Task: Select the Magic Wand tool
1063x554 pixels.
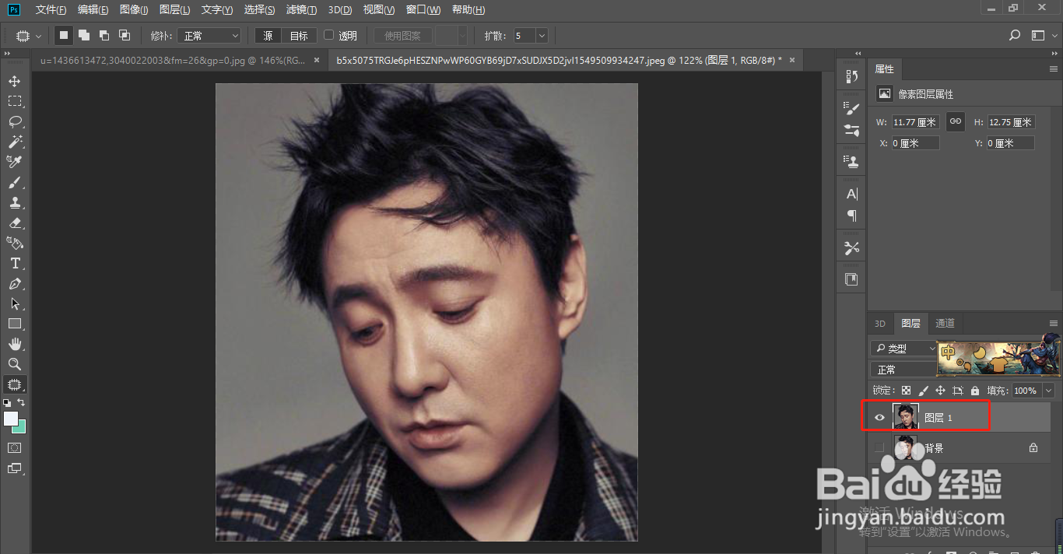Action: tap(15, 142)
